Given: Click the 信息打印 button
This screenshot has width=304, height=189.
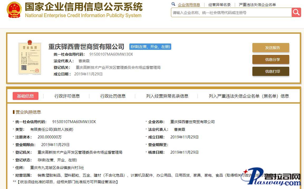Looking at the screenshot, I should coord(271,71).
